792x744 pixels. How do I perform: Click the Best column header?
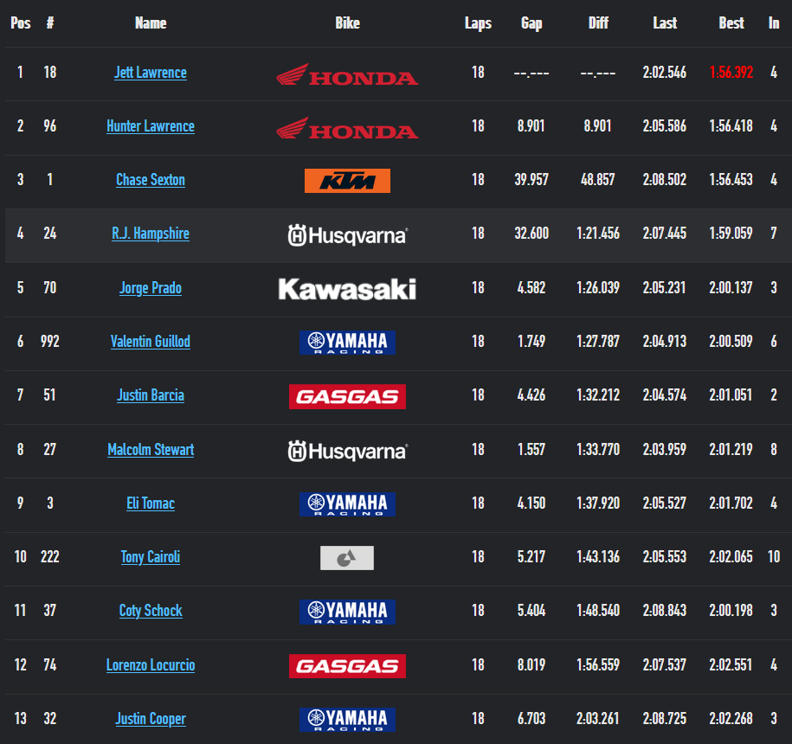click(x=731, y=23)
